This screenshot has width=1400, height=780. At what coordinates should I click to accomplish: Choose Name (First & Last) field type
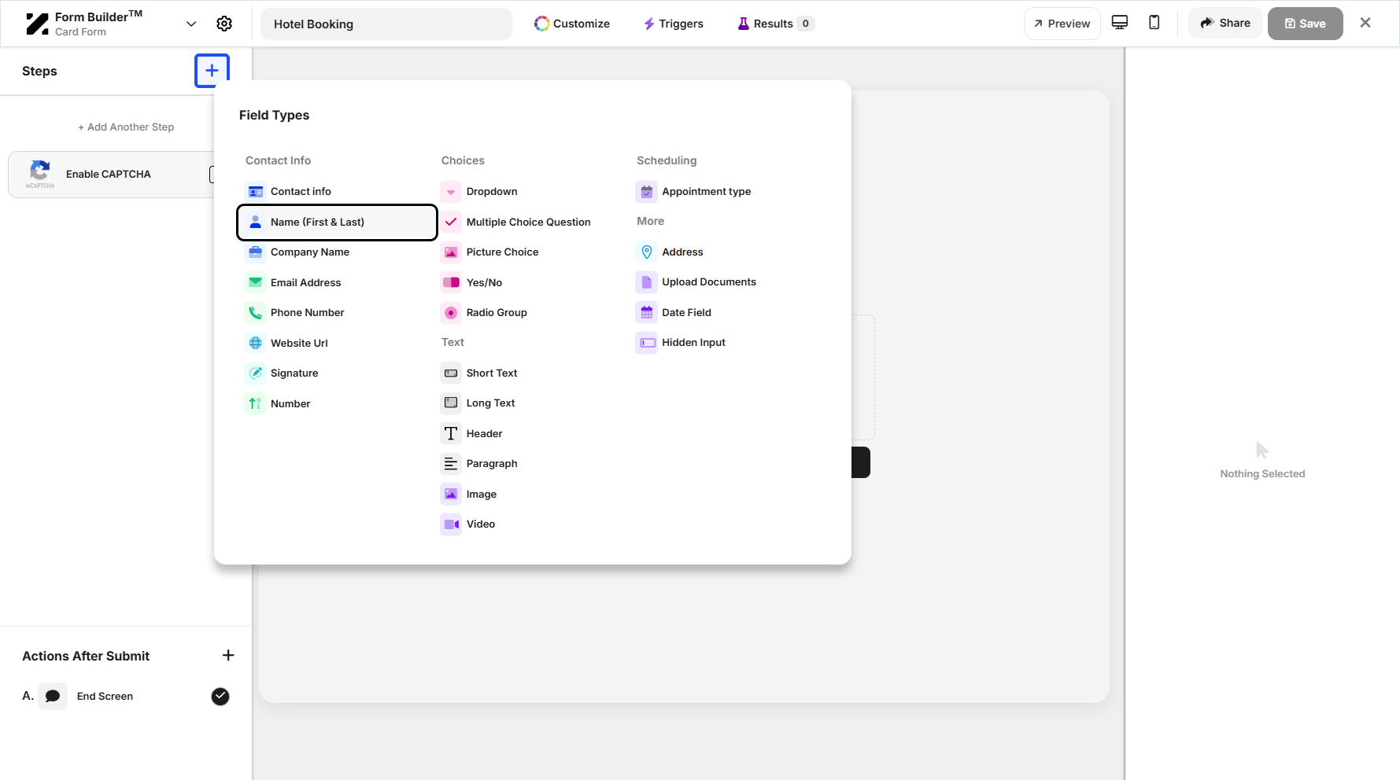(x=337, y=222)
